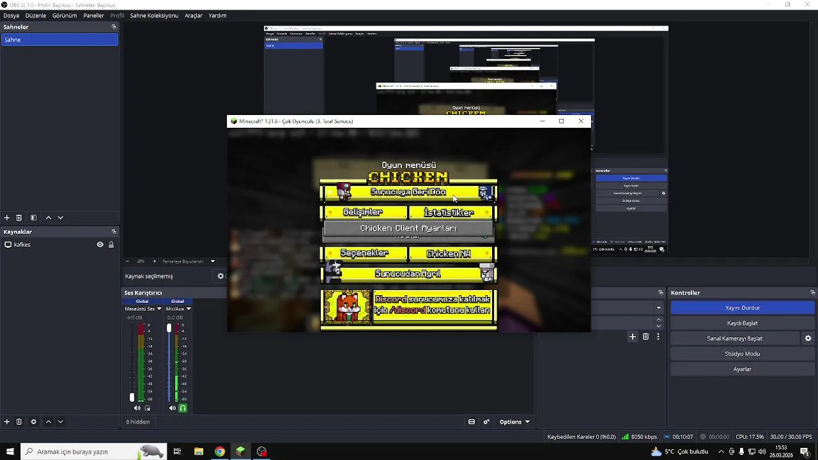Move source up arrow in Kaynaklar panel
The height and width of the screenshot is (460, 818).
tap(49, 422)
